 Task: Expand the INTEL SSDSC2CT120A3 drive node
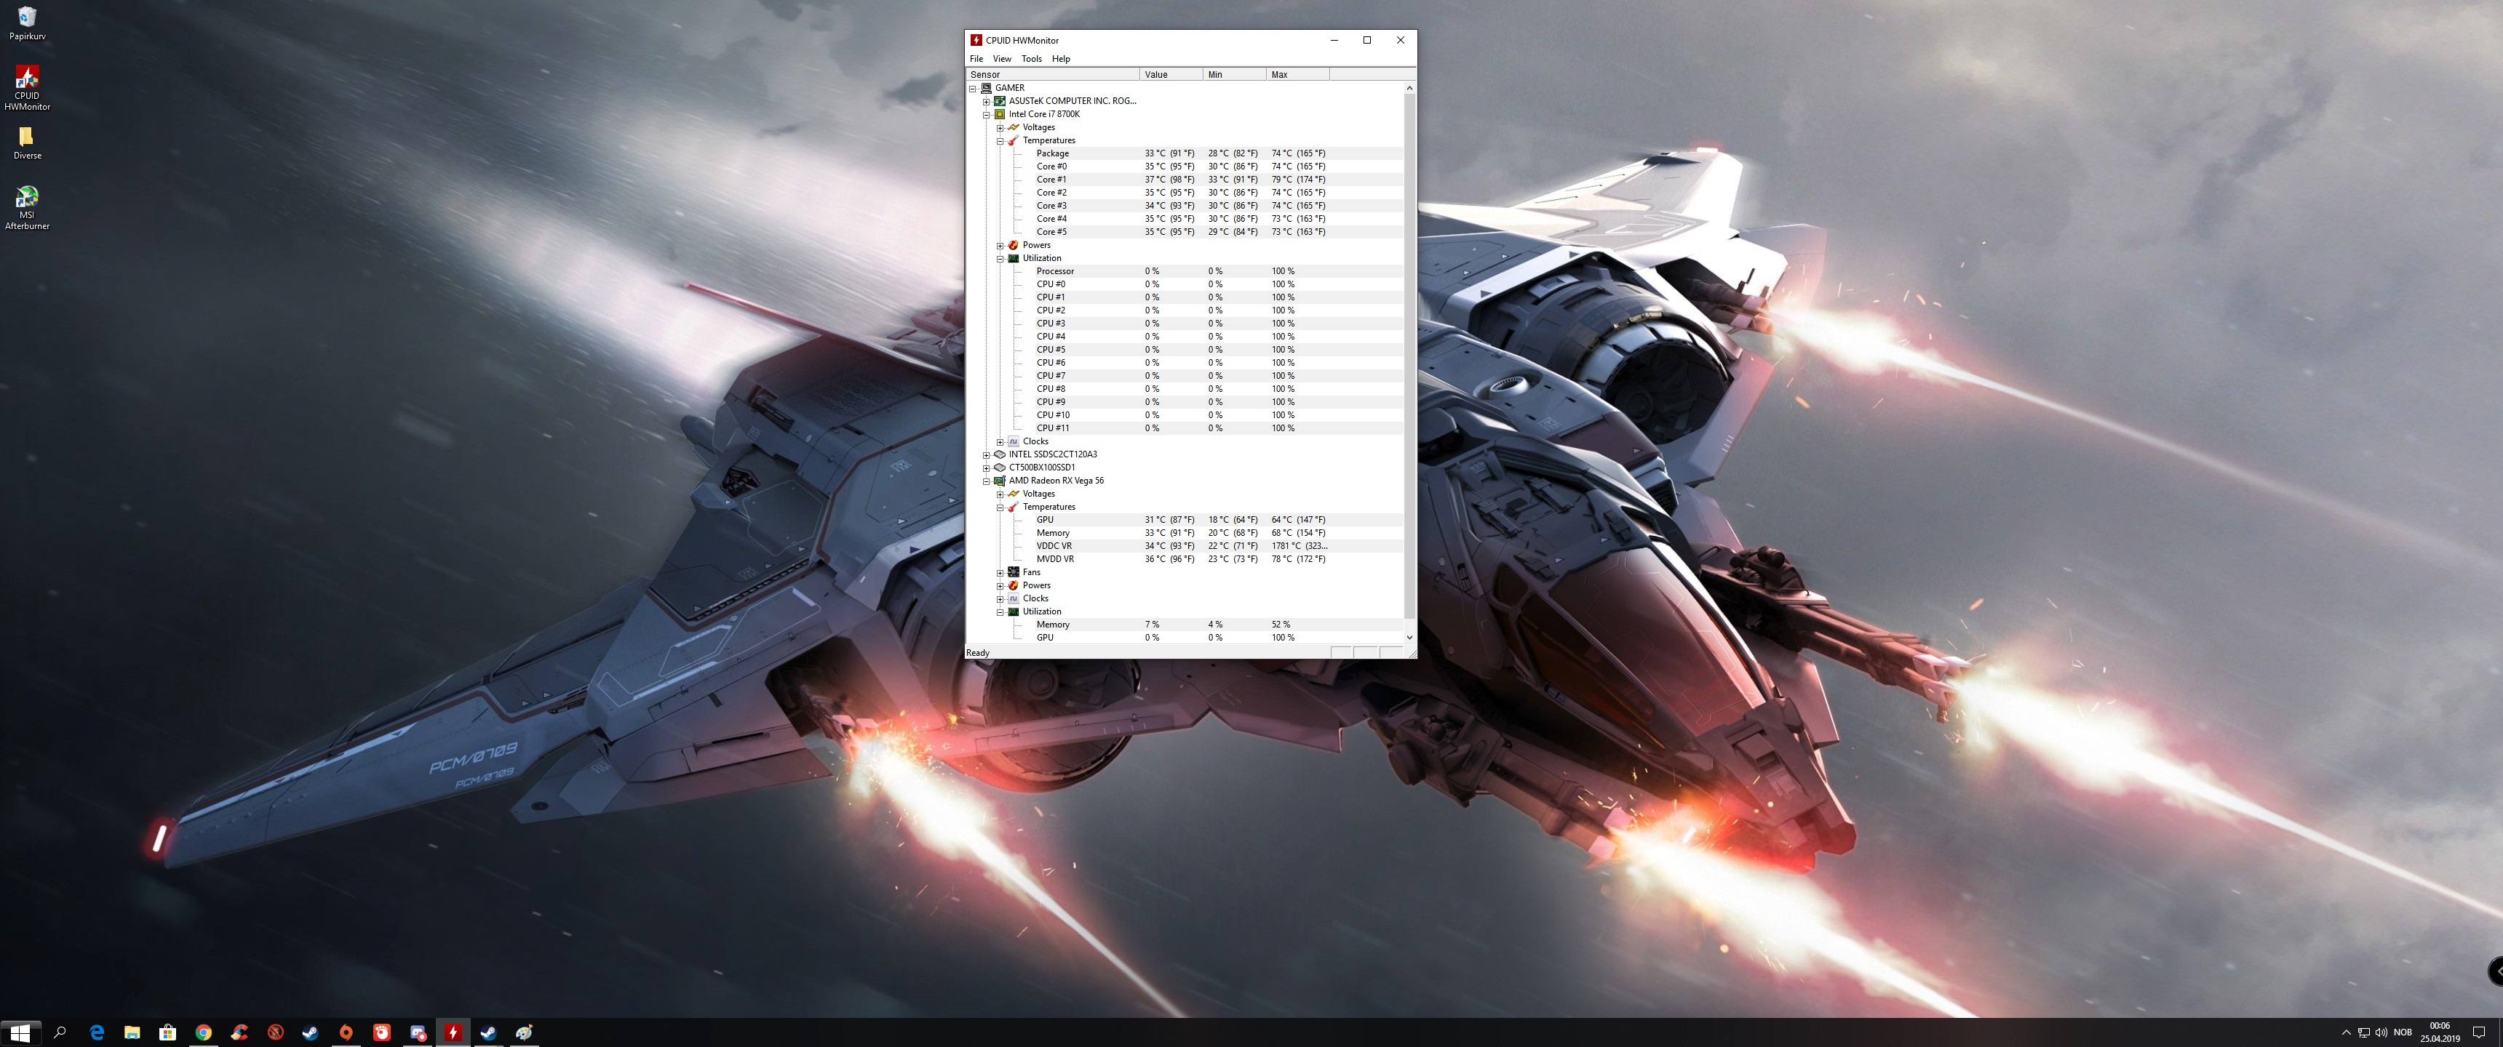[986, 454]
